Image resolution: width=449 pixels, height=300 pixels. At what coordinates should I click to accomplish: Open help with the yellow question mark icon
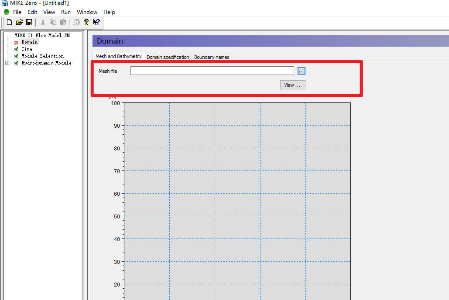86,22
